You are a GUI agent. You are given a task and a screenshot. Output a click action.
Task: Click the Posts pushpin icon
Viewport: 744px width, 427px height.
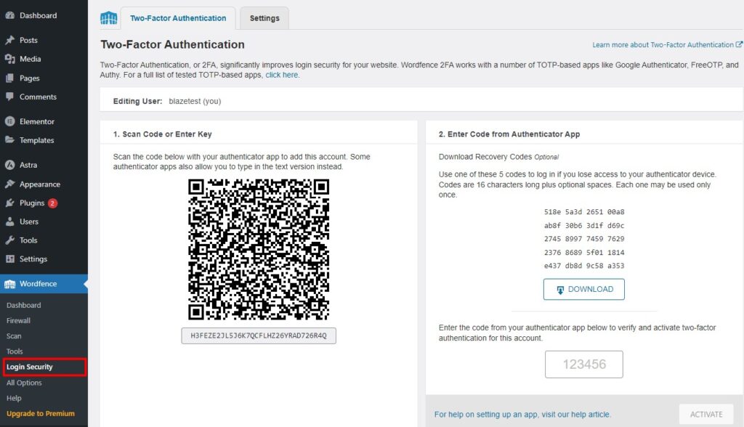point(9,41)
